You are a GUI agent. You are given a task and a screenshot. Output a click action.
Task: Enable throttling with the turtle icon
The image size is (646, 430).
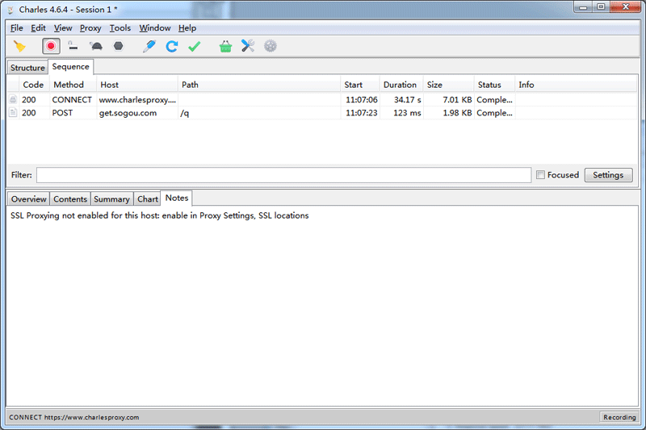coord(95,47)
